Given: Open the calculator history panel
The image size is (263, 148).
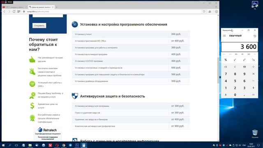Looking at the screenshot, I should point(255,36).
